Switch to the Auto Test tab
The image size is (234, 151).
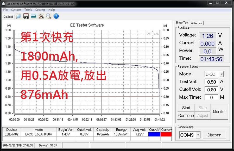pos(197,23)
